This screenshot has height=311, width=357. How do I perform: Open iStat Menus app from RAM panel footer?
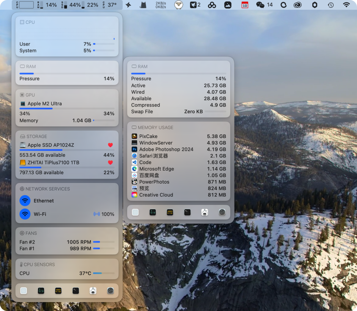pos(135,212)
